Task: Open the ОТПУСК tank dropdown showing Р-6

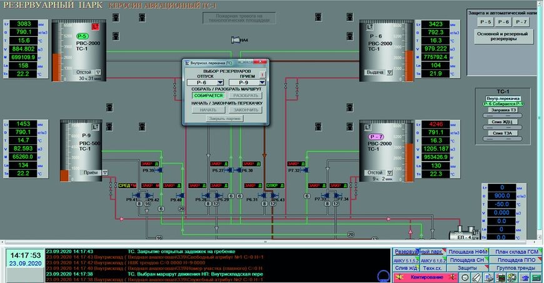Action: click(x=205, y=82)
